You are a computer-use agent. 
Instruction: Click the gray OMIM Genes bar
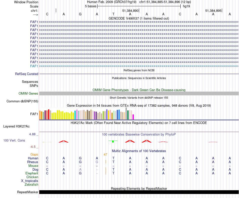click(x=139, y=94)
